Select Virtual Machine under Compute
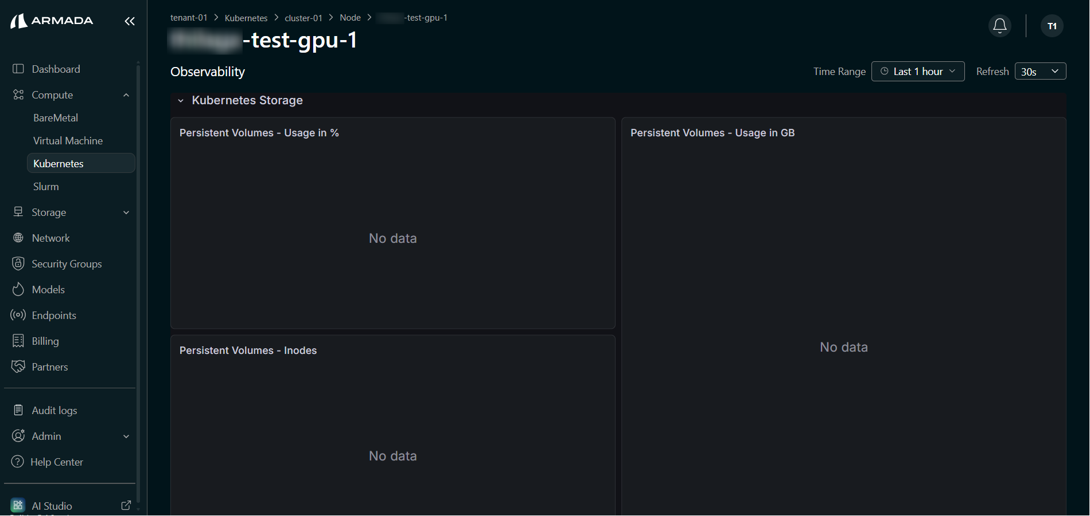Image resolution: width=1090 pixels, height=516 pixels. (68, 140)
